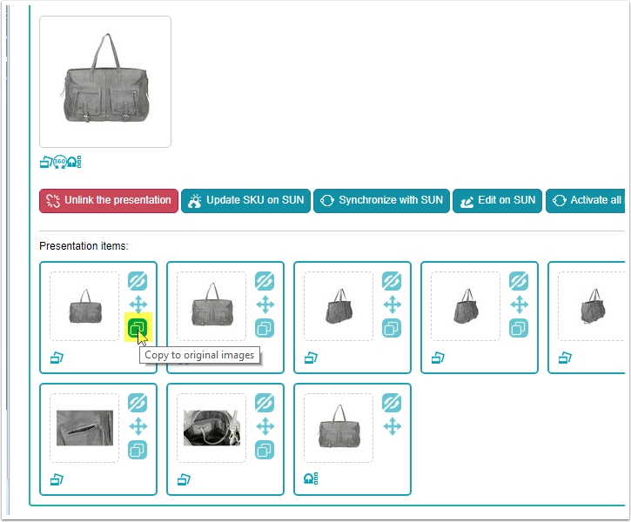Viewport: 631px width, 522px height.
Task: Copy third presentation item to original images
Action: click(x=392, y=328)
